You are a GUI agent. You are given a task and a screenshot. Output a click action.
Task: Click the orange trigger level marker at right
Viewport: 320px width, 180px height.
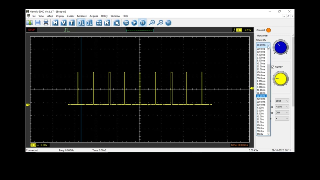click(x=252, y=88)
